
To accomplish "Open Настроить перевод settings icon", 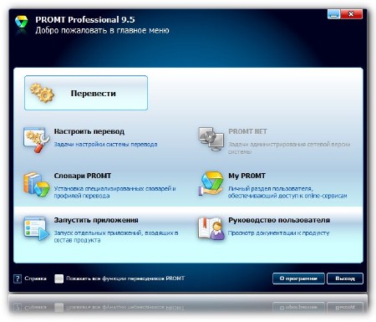I will [x=37, y=140].
